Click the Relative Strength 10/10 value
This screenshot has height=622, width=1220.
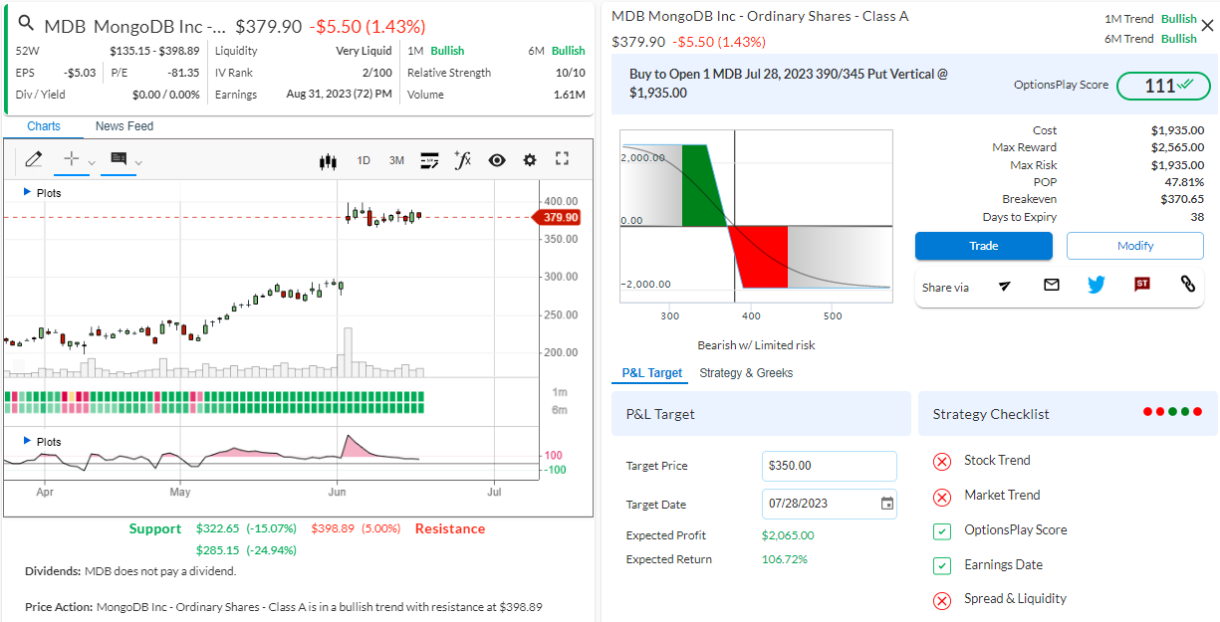pyautogui.click(x=571, y=73)
